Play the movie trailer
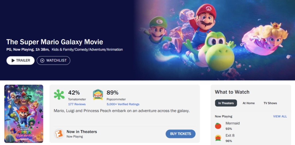The width and height of the screenshot is (295, 145). 20,60
